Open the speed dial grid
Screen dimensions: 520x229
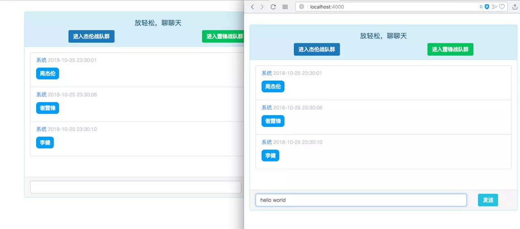(x=285, y=7)
